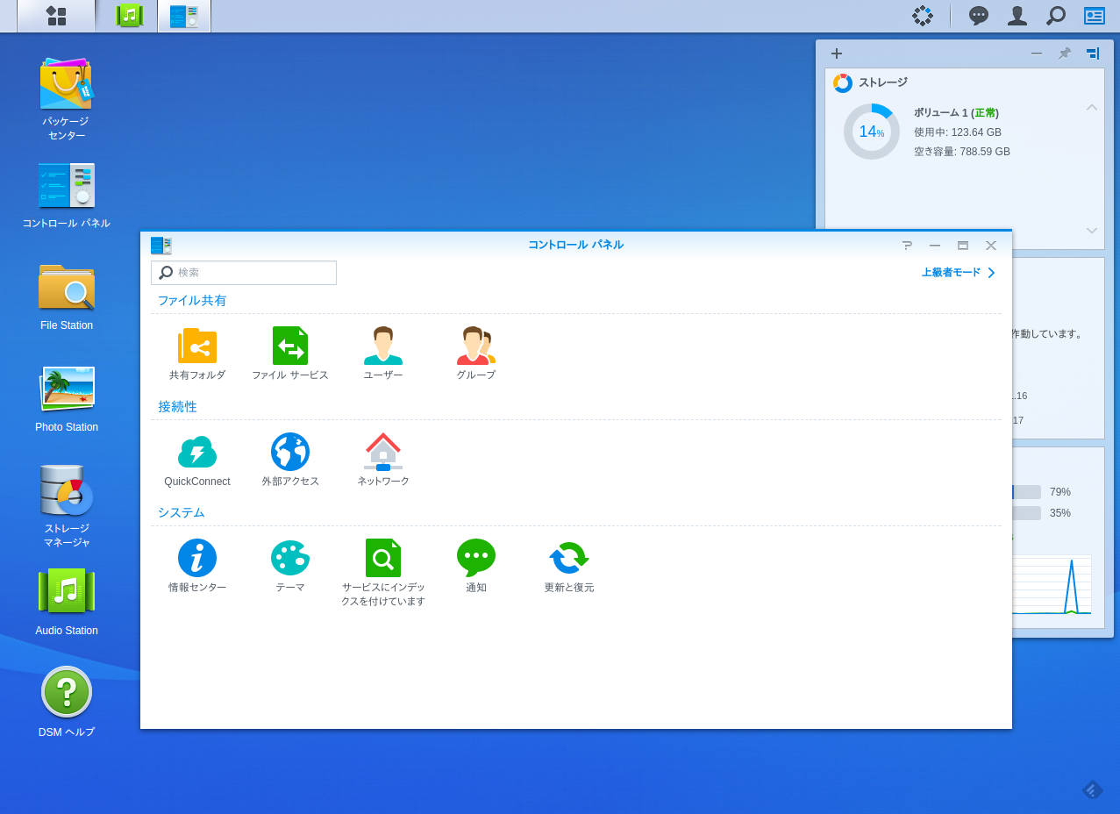This screenshot has width=1120, height=814.
Task: Minimize the widget panel
Action: (1037, 54)
